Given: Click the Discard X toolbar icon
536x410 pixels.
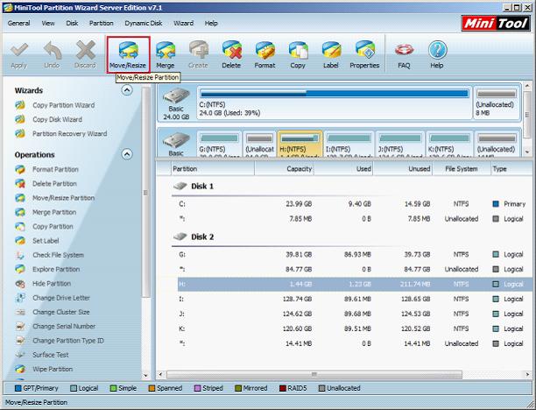Looking at the screenshot, I should coord(85,54).
